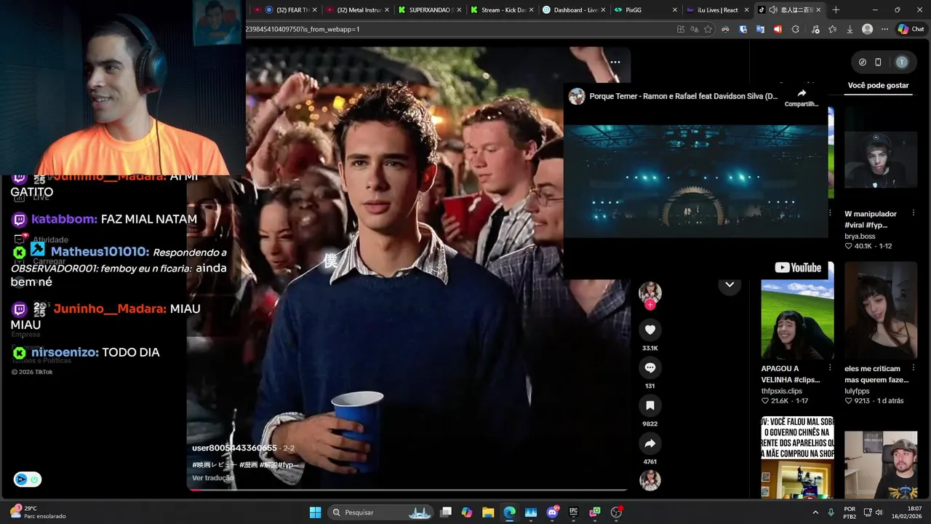Open OBS Studio from the taskbar

pyautogui.click(x=616, y=512)
